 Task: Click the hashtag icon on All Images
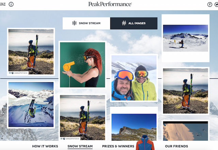[x=124, y=23]
